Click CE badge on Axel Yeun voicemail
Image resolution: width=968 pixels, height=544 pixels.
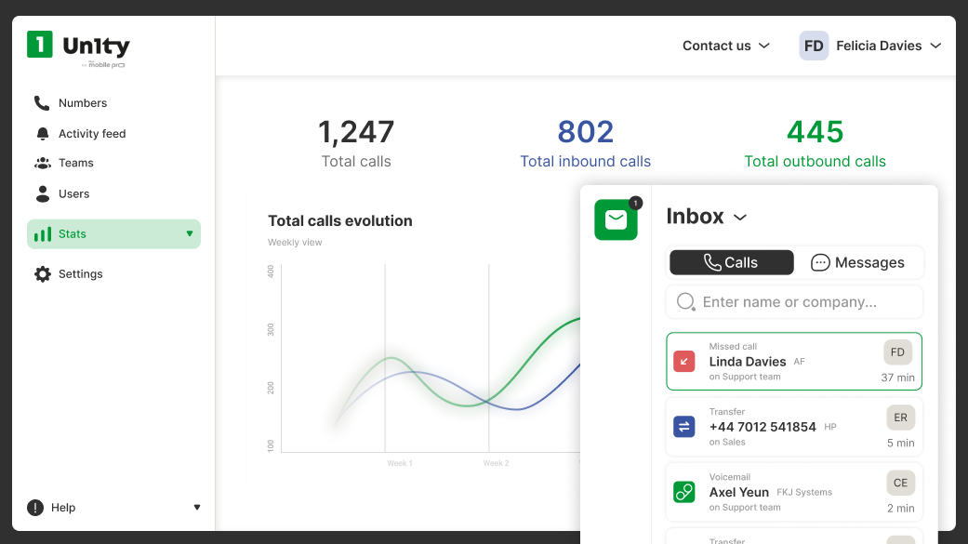point(901,483)
